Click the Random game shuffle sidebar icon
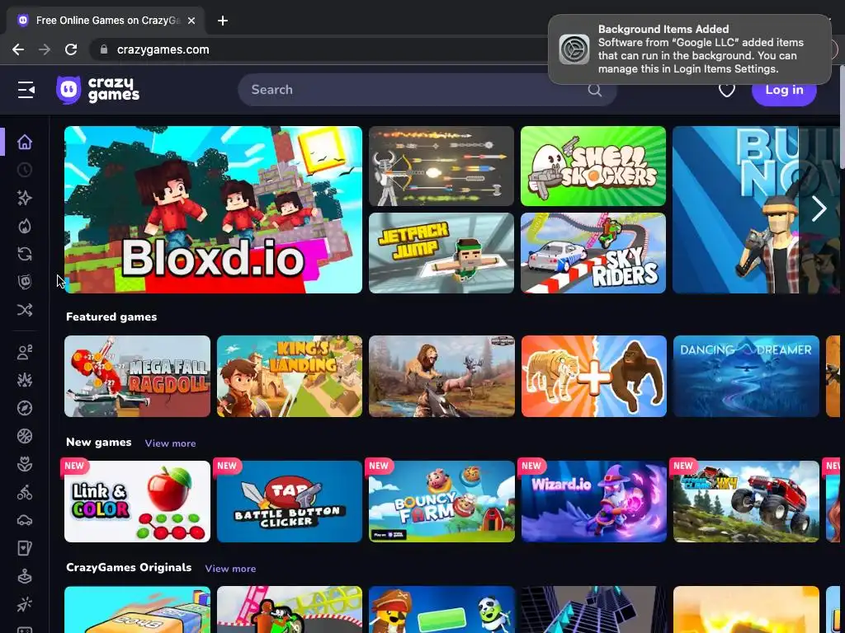Viewport: 845px width, 633px height. pyautogui.click(x=25, y=310)
